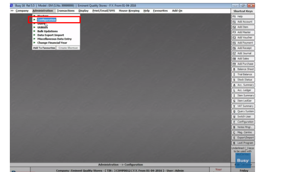The height and width of the screenshot is (172, 294).
Task: Click Lock Program shortcut
Action: [x=243, y=143]
